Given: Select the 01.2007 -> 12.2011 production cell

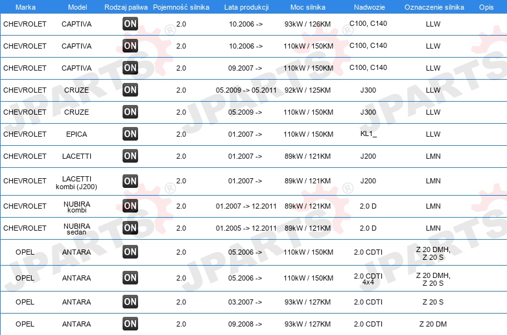Looking at the screenshot, I should (x=246, y=206).
